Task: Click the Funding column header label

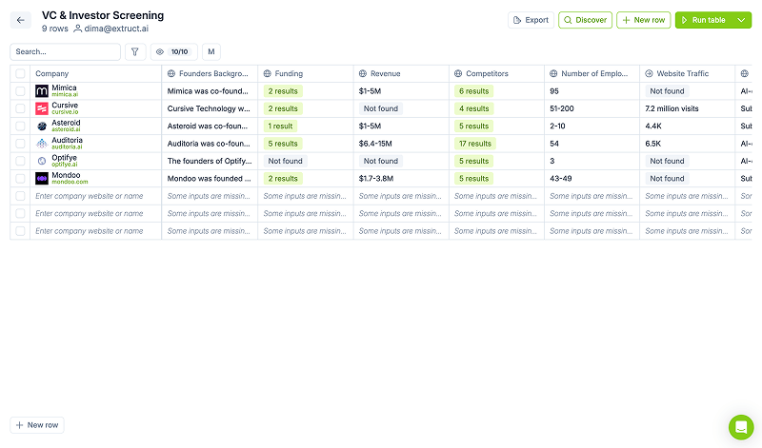Action: click(x=289, y=73)
